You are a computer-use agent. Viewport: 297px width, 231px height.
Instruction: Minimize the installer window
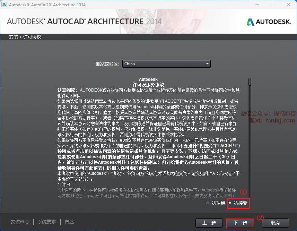[257, 5]
